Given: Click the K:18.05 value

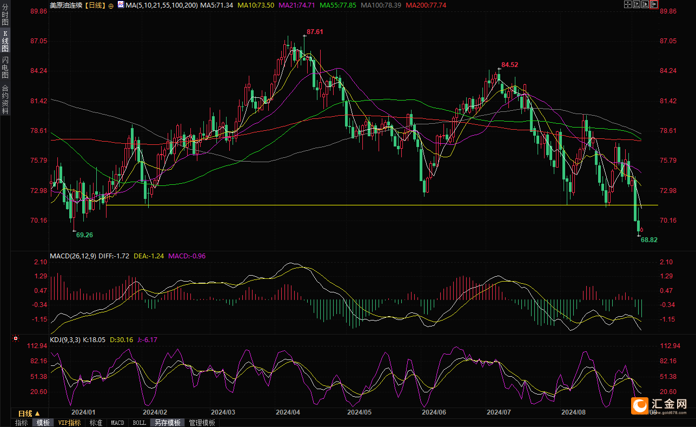Looking at the screenshot, I should [x=95, y=339].
